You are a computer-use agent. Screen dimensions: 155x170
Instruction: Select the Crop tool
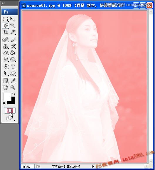coord(5,32)
